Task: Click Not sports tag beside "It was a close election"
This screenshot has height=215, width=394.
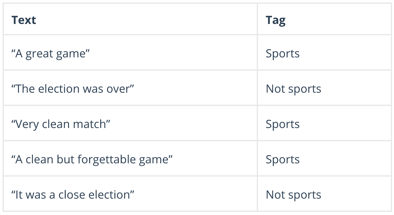Action: 293,195
